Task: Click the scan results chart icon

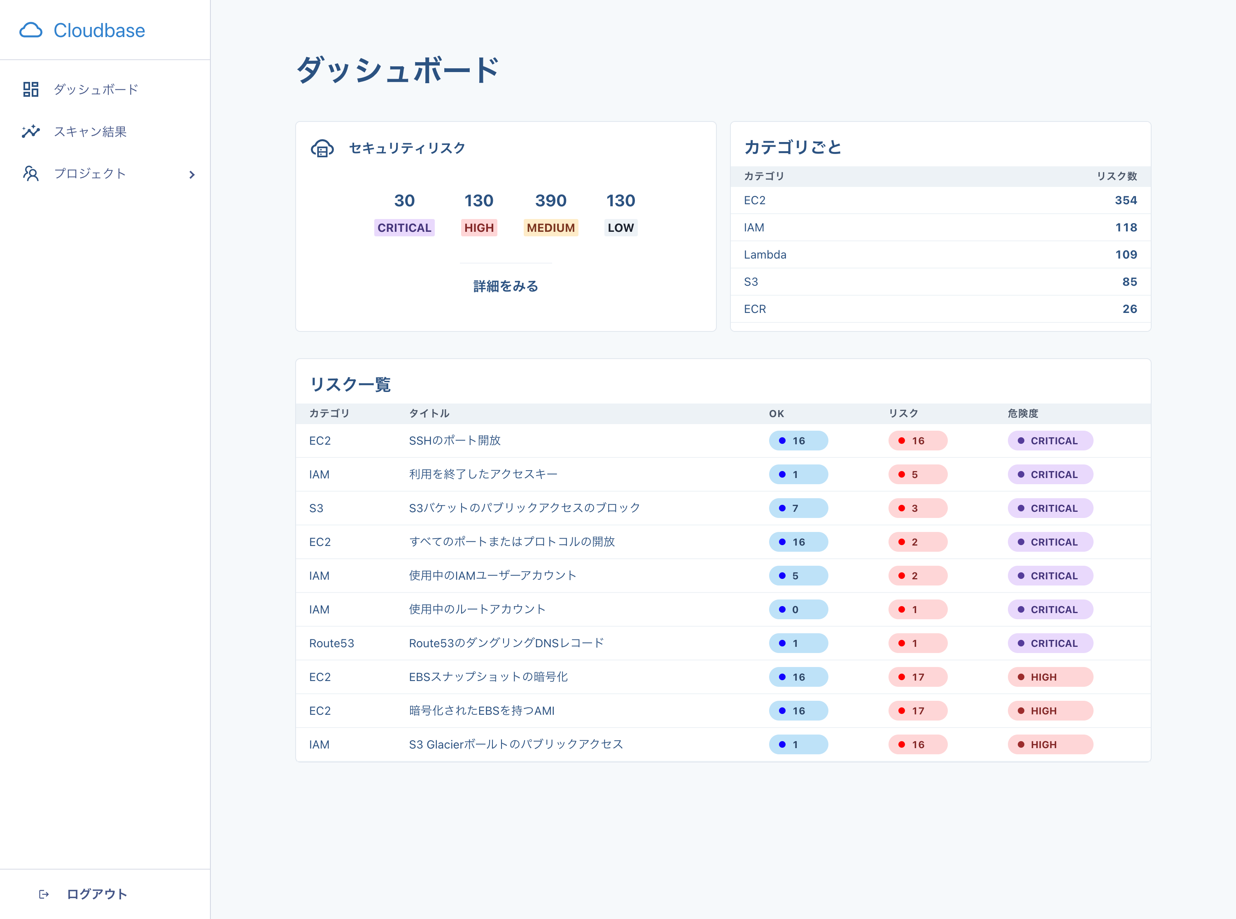Action: click(x=30, y=131)
